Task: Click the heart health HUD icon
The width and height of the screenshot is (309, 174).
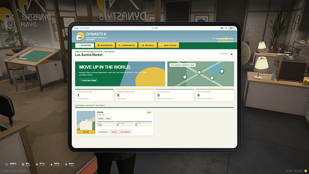Action: (x=7, y=164)
